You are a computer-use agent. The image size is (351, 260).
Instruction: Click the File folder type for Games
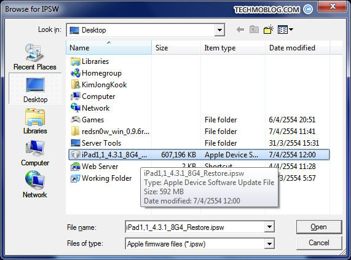point(221,120)
